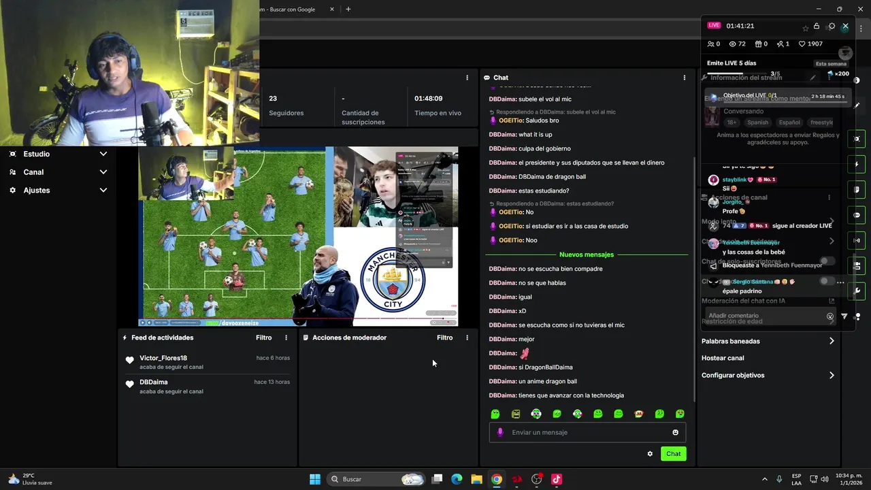Open three-dot menu above the stats panel

[467, 78]
